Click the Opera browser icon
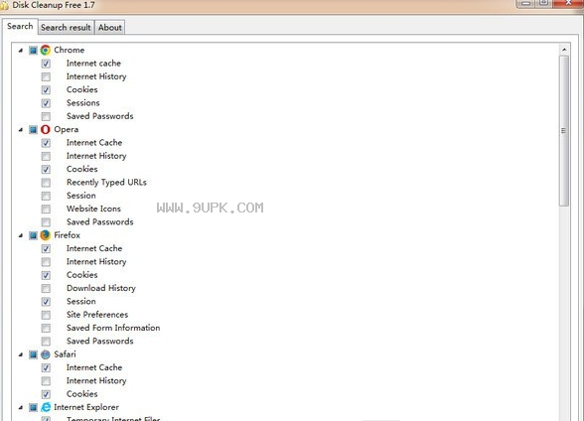Viewport: 584px width, 421px height. pyautogui.click(x=46, y=129)
